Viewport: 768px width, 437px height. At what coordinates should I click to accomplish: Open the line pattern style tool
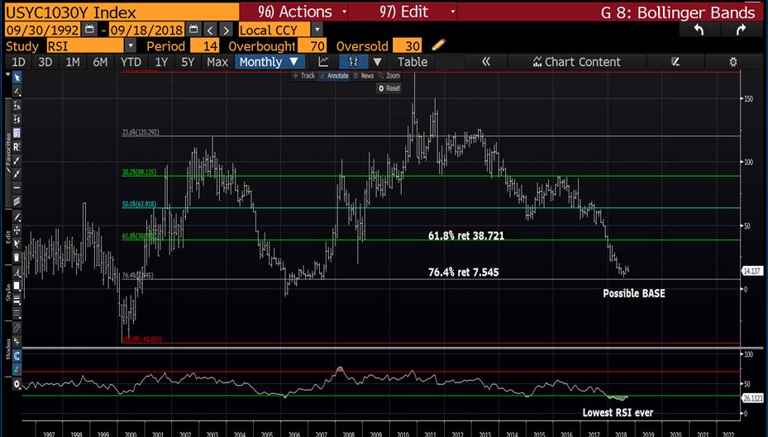[x=17, y=313]
